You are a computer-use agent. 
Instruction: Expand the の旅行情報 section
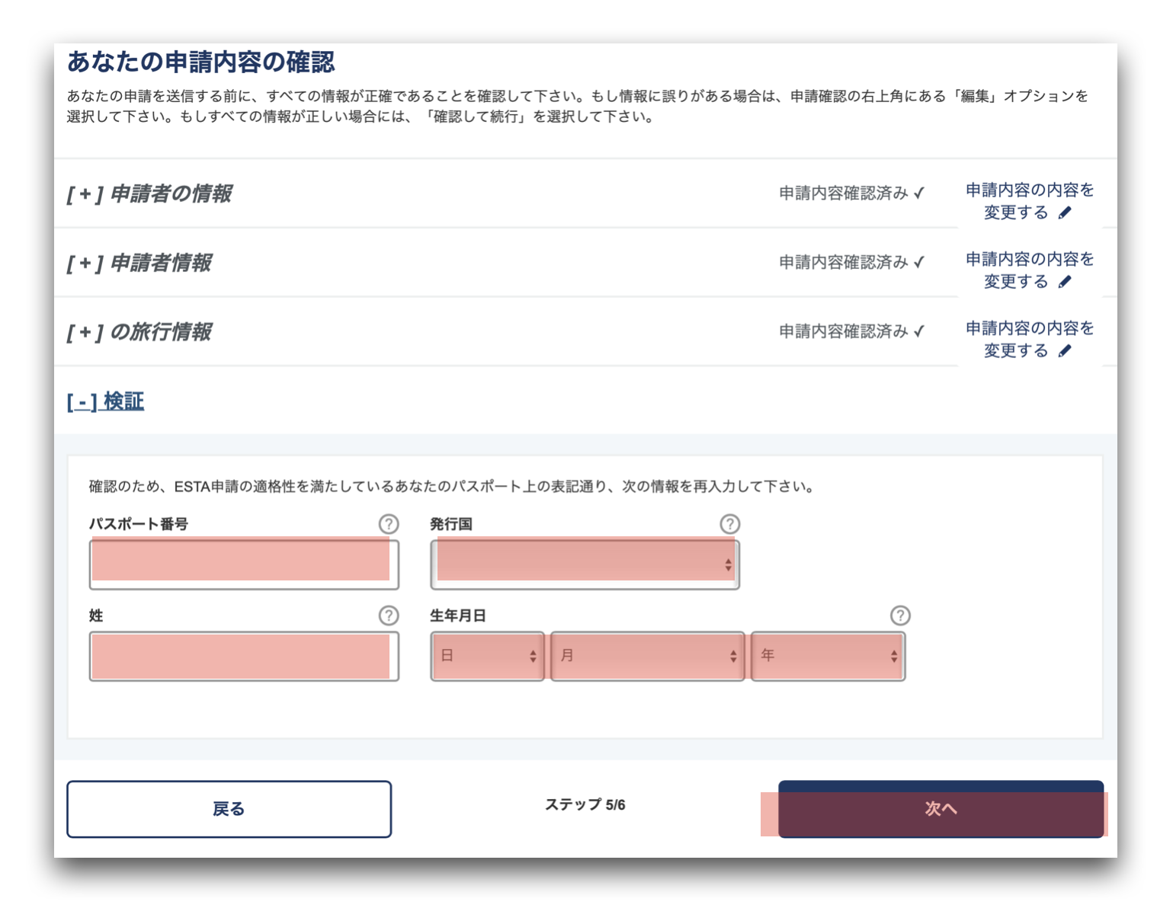coord(139,333)
